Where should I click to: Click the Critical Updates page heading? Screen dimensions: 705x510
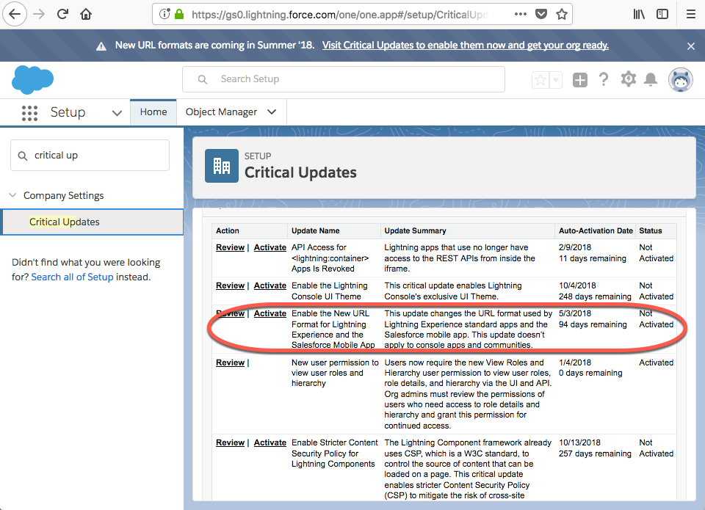point(300,173)
